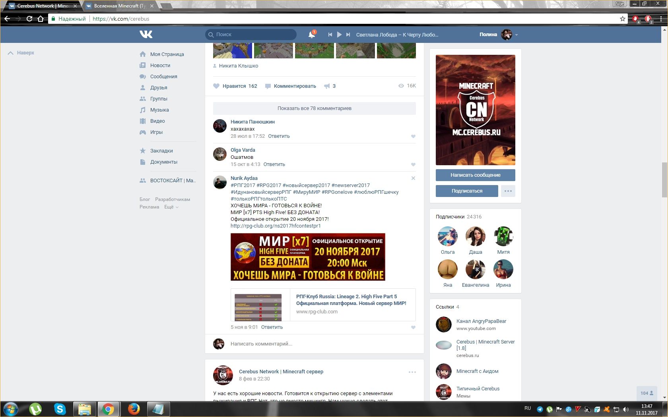Open rpg-club.org ns2017hfcontestpr1 link
Viewport: 668px width, 417px height.
click(x=276, y=226)
